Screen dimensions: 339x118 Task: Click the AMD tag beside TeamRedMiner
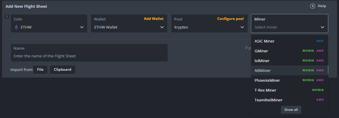[320, 100]
